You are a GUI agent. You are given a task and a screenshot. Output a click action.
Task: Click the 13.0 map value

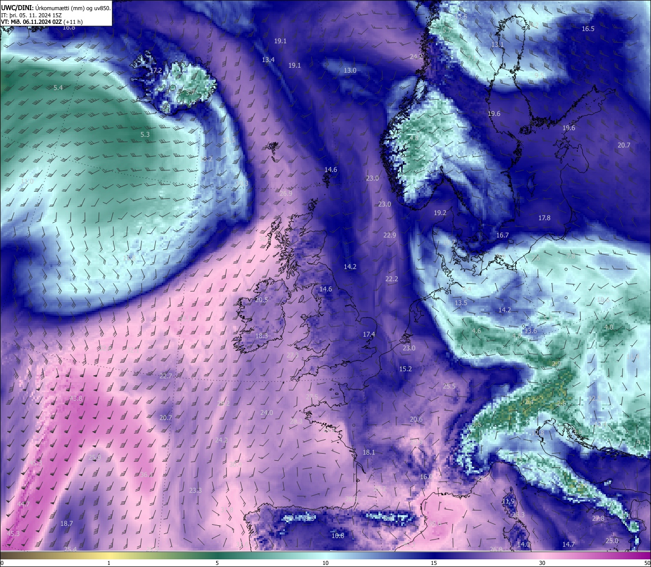point(350,70)
